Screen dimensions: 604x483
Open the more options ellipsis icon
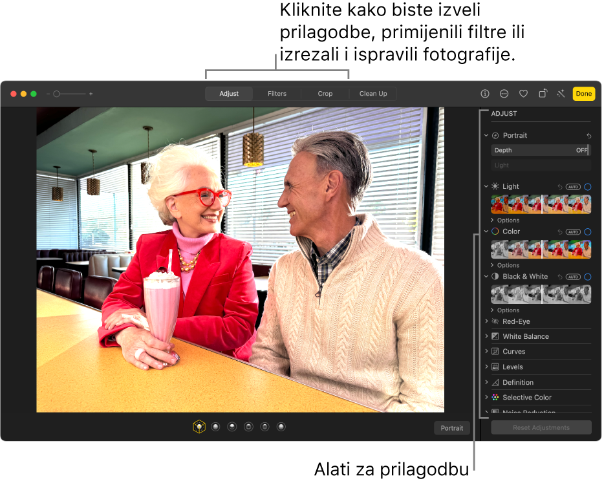(x=504, y=93)
